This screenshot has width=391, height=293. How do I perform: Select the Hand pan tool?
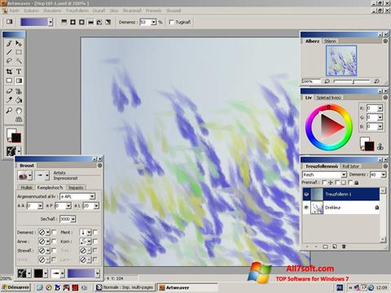point(19,111)
